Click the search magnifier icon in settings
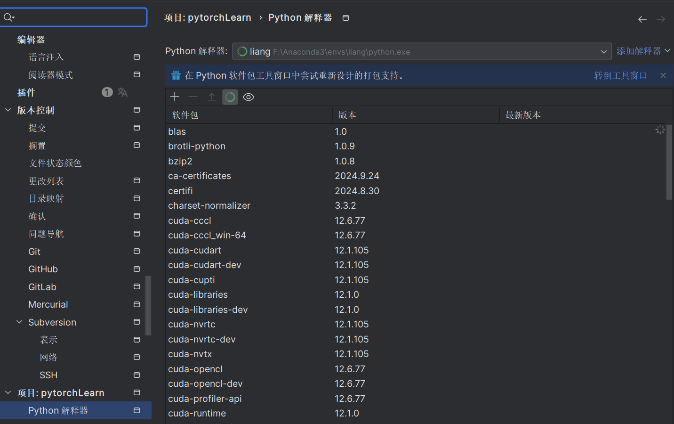This screenshot has width=674, height=424. click(8, 17)
